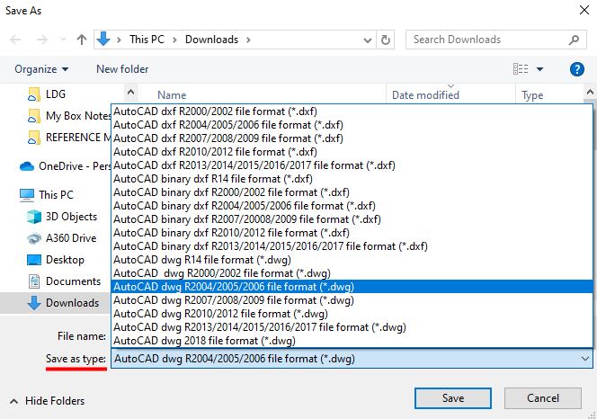Screen dimensions: 597x419
Task: Open Desktop in the navigation pane
Action: tap(56, 260)
